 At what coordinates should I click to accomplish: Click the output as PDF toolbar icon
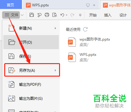coord(39,15)
